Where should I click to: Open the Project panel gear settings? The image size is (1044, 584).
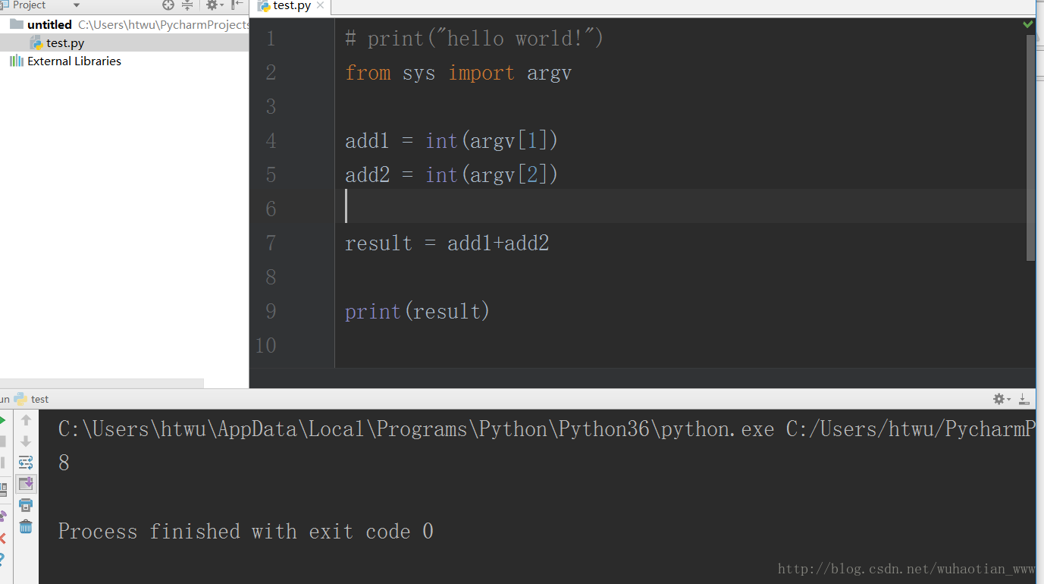[213, 5]
